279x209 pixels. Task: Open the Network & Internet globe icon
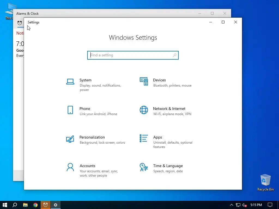pos(144,110)
